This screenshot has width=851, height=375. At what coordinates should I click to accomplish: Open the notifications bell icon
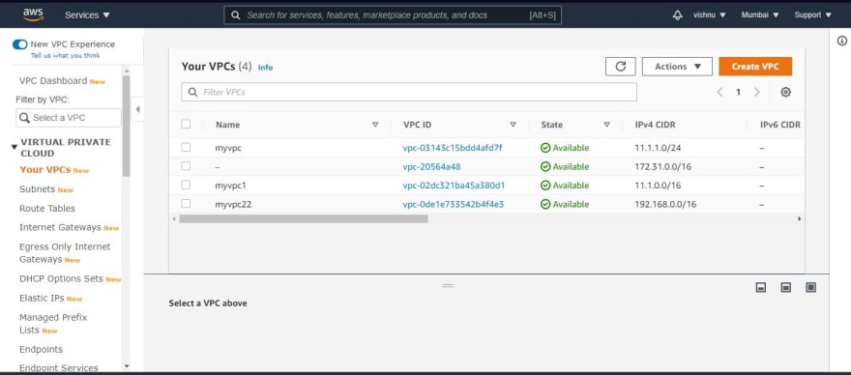pos(677,15)
